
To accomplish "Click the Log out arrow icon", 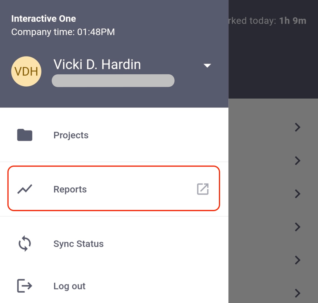I will pos(25,286).
